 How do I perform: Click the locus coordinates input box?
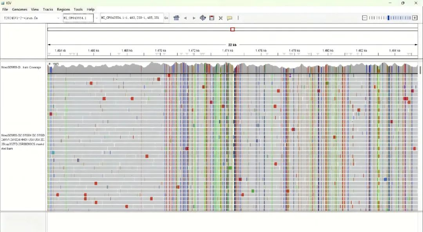point(131,18)
